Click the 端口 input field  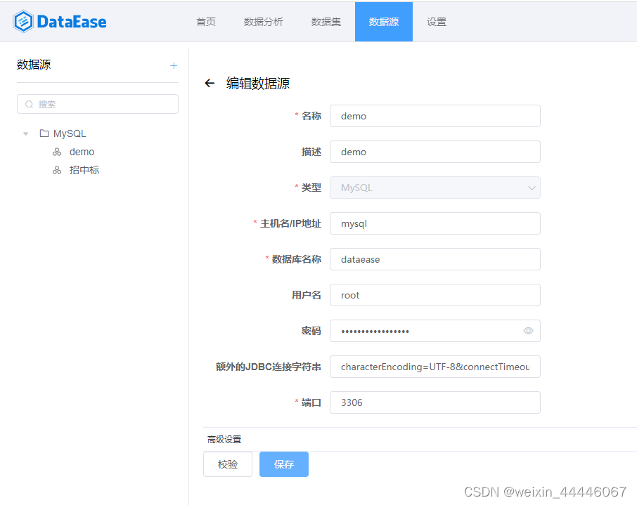[x=435, y=402]
